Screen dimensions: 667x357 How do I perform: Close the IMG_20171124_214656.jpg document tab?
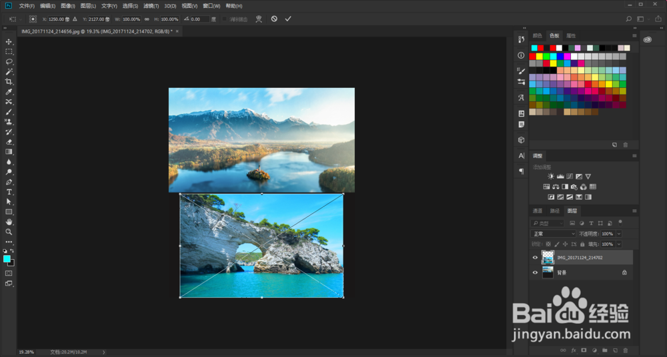coord(177,31)
